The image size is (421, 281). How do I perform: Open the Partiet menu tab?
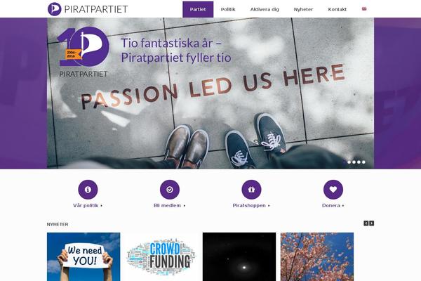coord(198,9)
